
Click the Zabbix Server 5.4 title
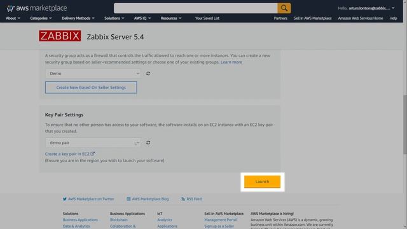pyautogui.click(x=115, y=37)
